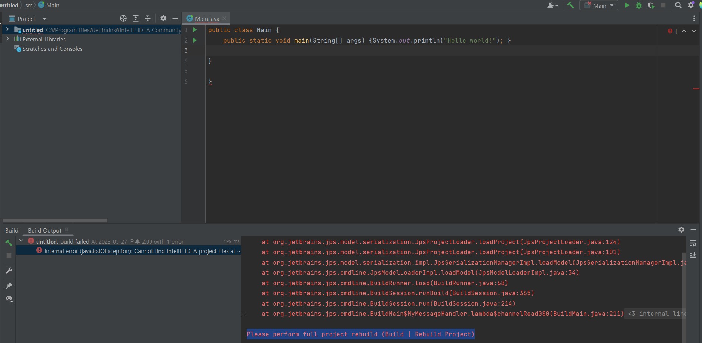Click the error count indicator showing 1

click(x=672, y=31)
